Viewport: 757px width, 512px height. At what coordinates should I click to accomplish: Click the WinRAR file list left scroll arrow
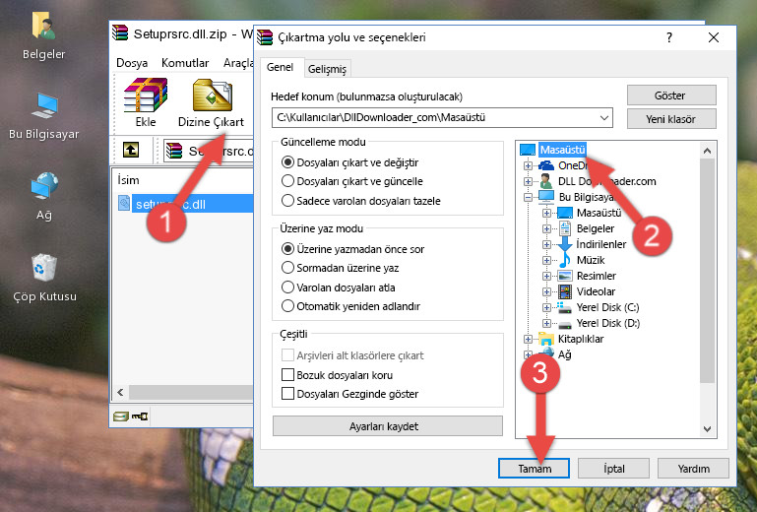click(x=121, y=392)
